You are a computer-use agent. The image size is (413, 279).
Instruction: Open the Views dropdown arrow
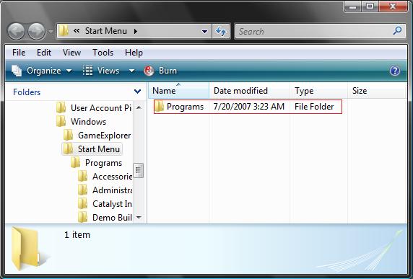pos(132,71)
